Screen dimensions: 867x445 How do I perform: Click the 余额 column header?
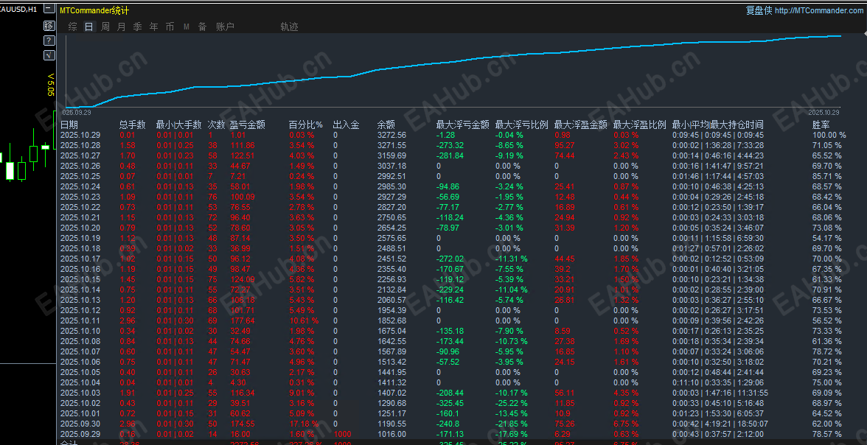(386, 125)
